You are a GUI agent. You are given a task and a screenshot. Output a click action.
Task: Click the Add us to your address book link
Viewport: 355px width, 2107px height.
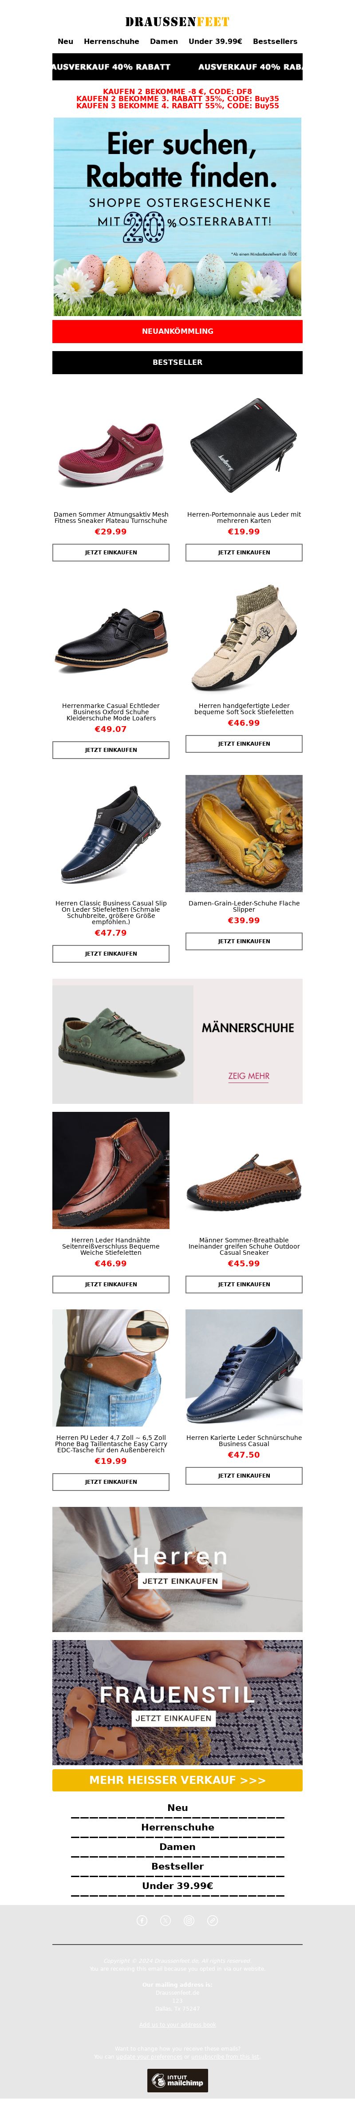[177, 2024]
